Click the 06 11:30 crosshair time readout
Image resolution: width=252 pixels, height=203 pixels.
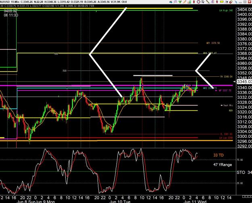pos(11,15)
